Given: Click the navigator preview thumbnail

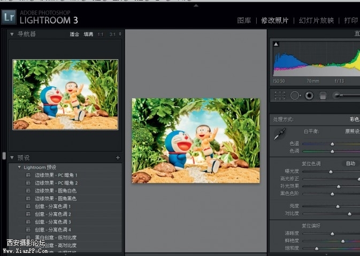Looking at the screenshot, I should click(65, 94).
